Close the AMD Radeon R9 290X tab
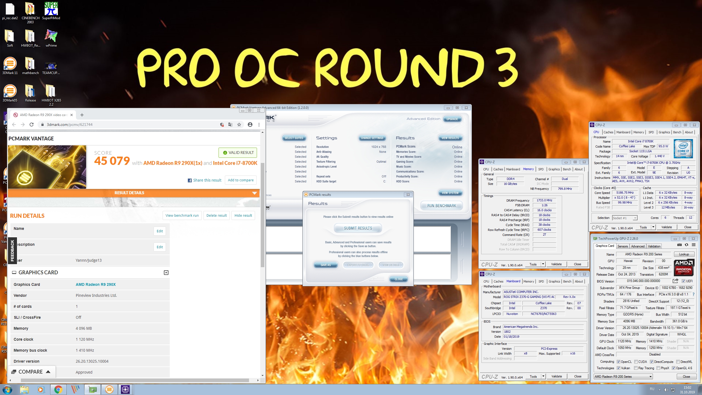Viewport: 702px width, 395px height. click(x=72, y=115)
